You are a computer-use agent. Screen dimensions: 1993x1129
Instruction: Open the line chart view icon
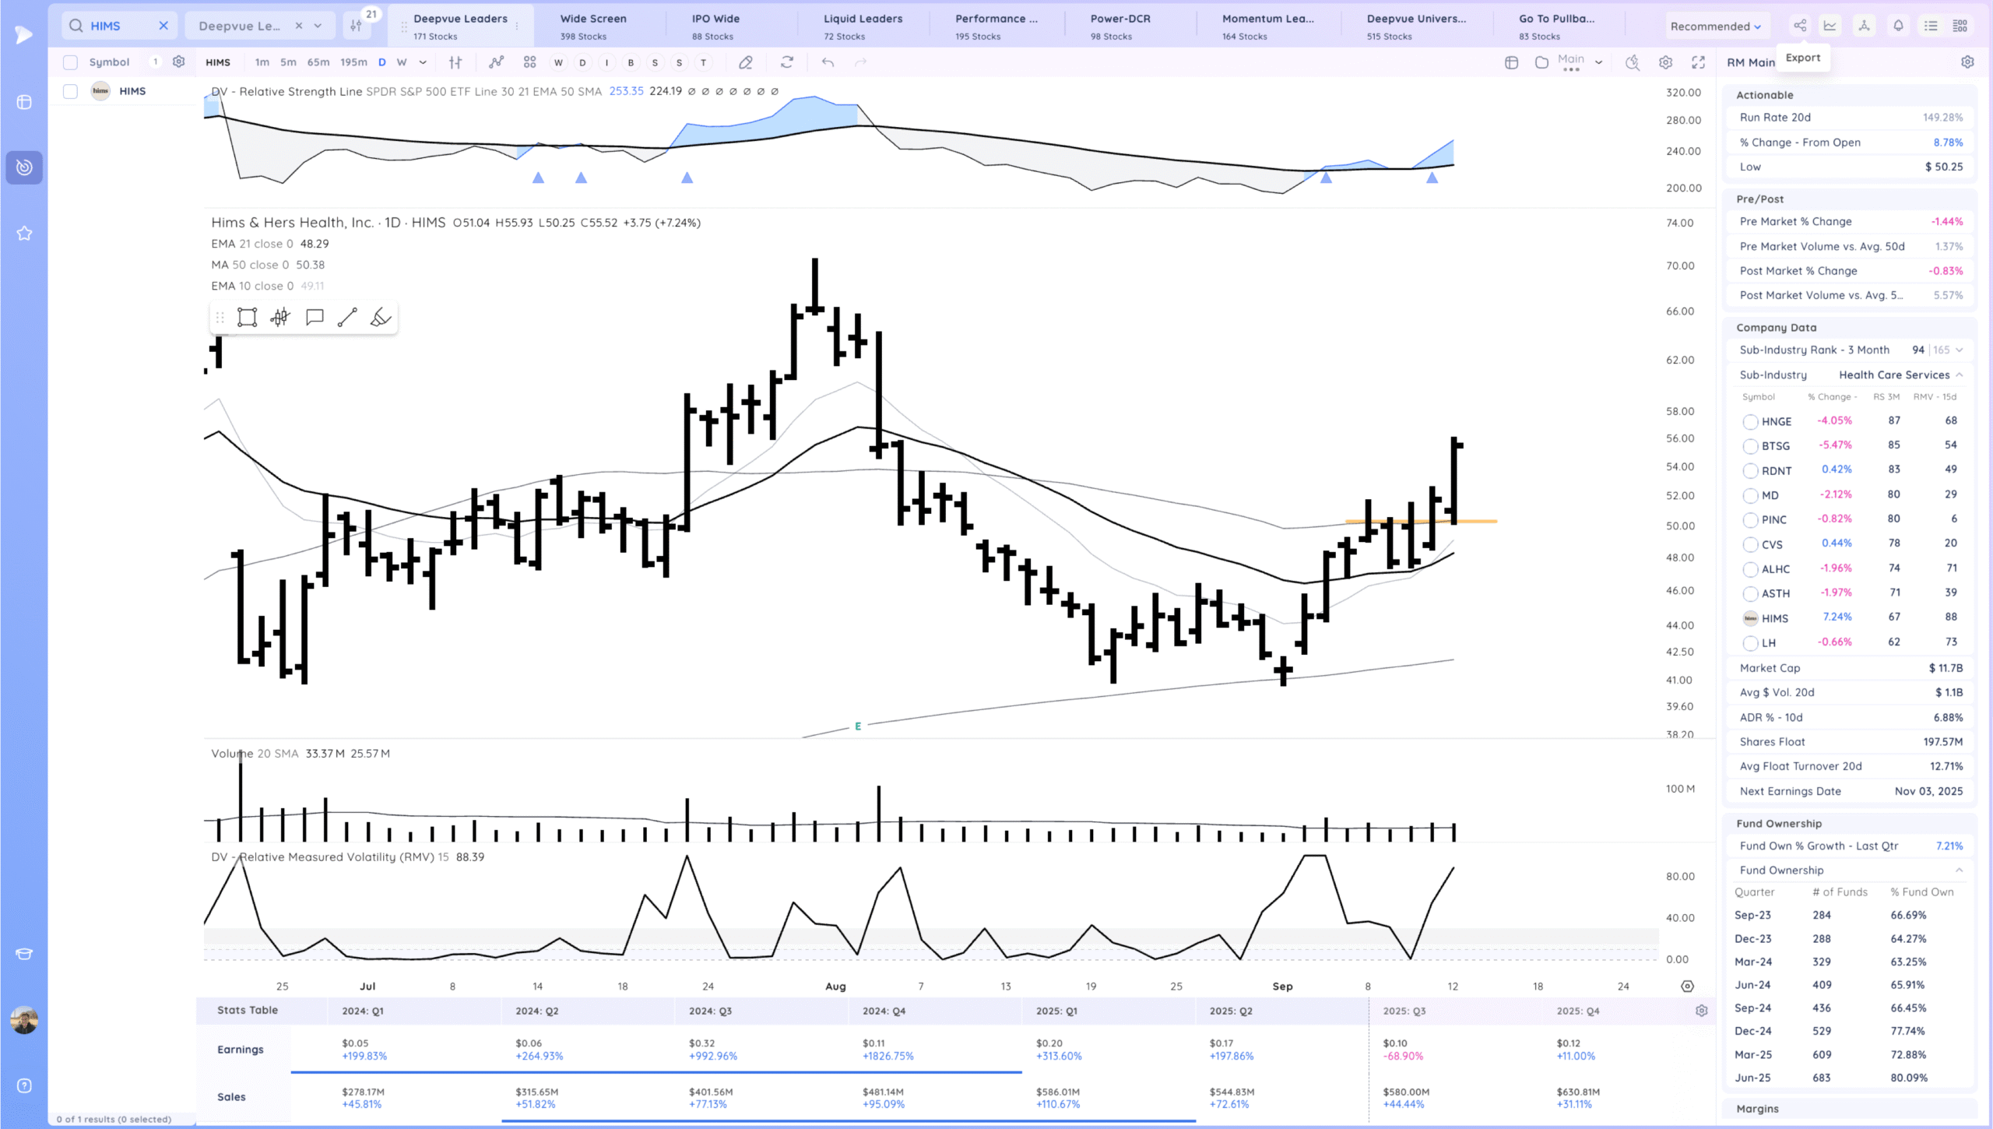click(1830, 26)
